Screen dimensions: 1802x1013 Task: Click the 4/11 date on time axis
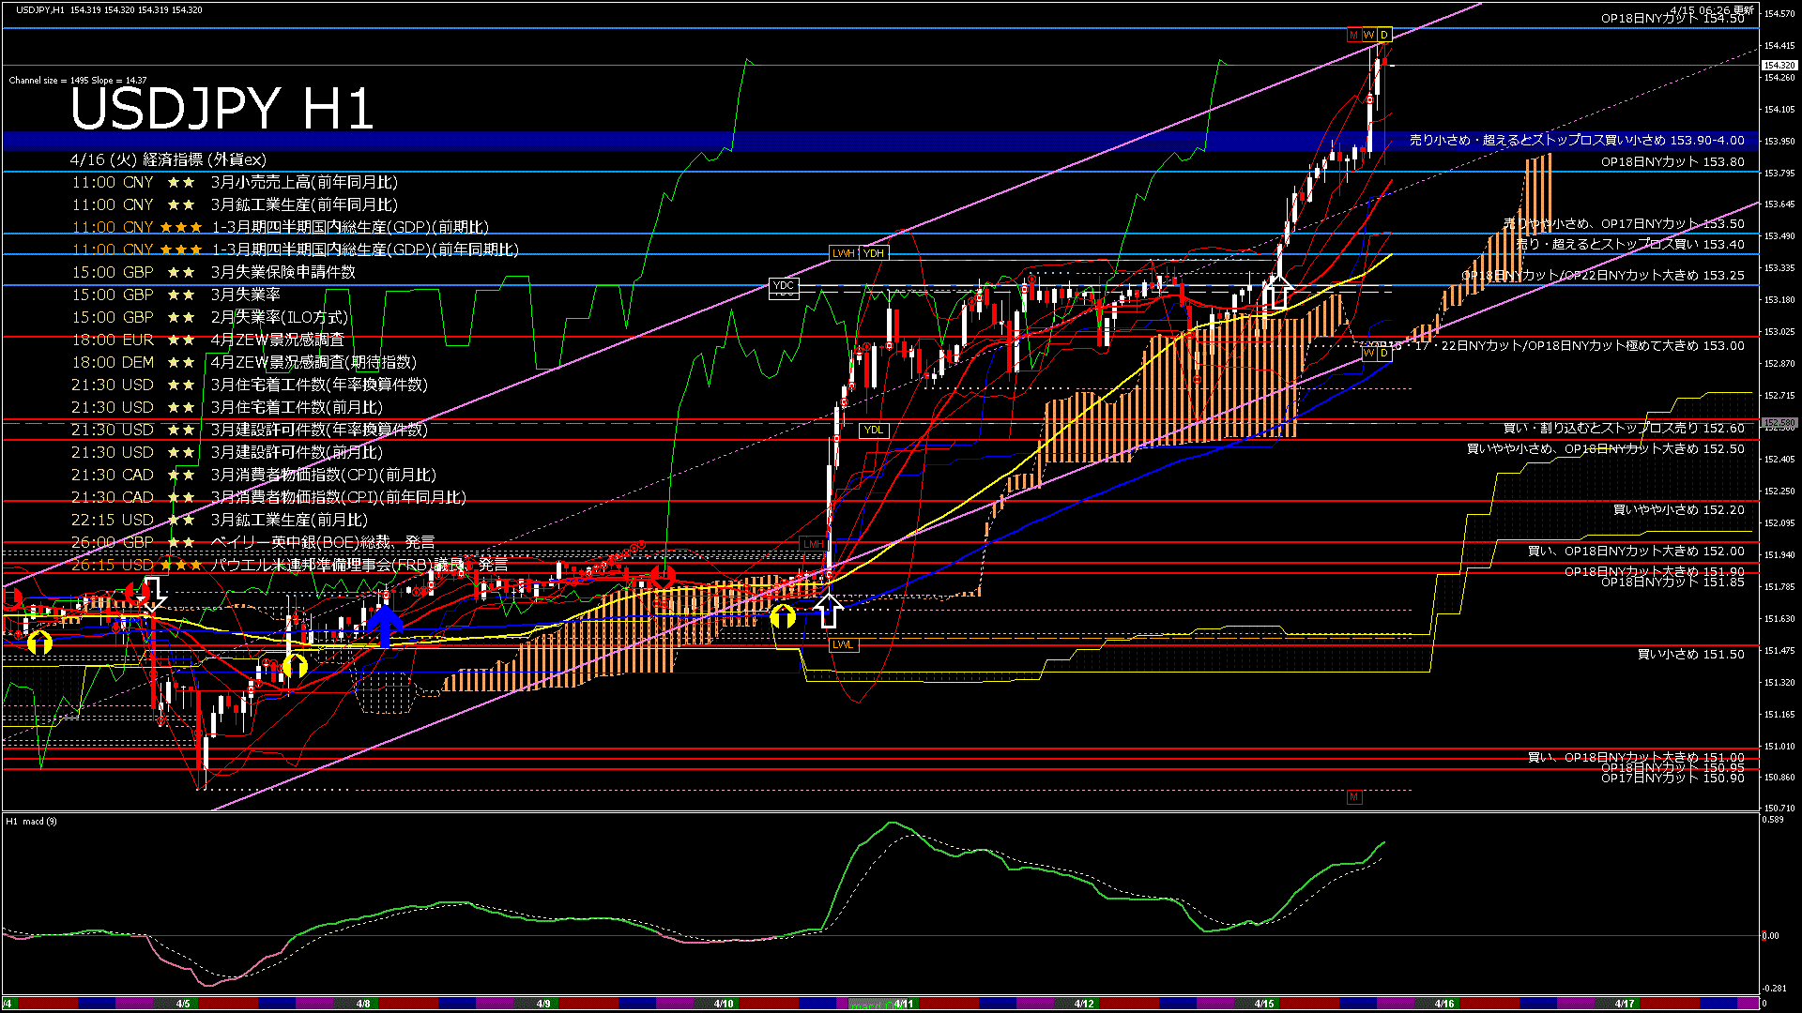903,1004
